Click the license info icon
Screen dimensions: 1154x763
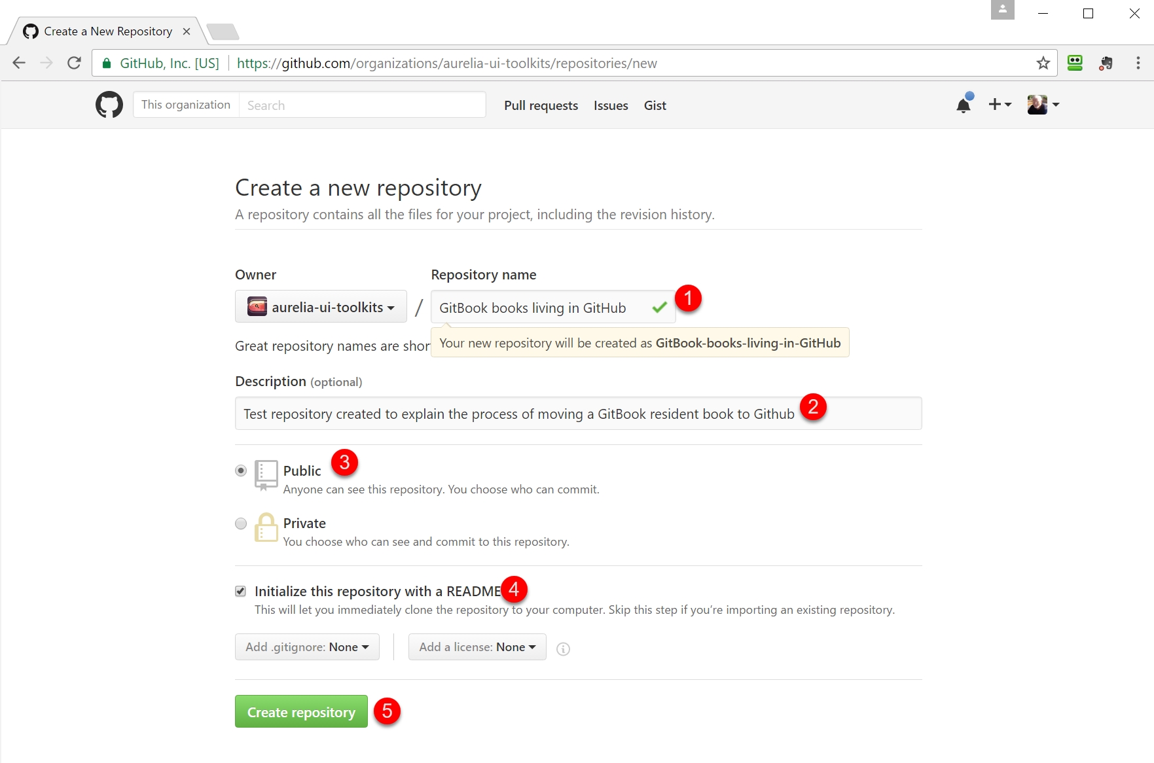pos(563,648)
